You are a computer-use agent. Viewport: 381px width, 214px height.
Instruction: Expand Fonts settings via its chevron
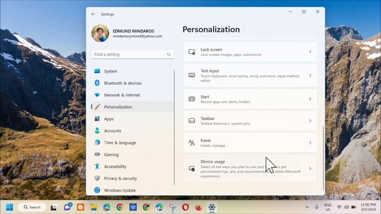coord(310,143)
